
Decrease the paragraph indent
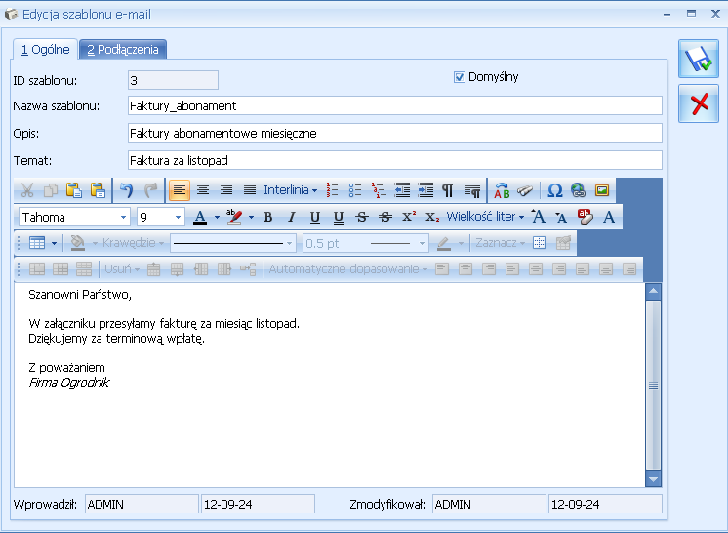[x=402, y=190]
